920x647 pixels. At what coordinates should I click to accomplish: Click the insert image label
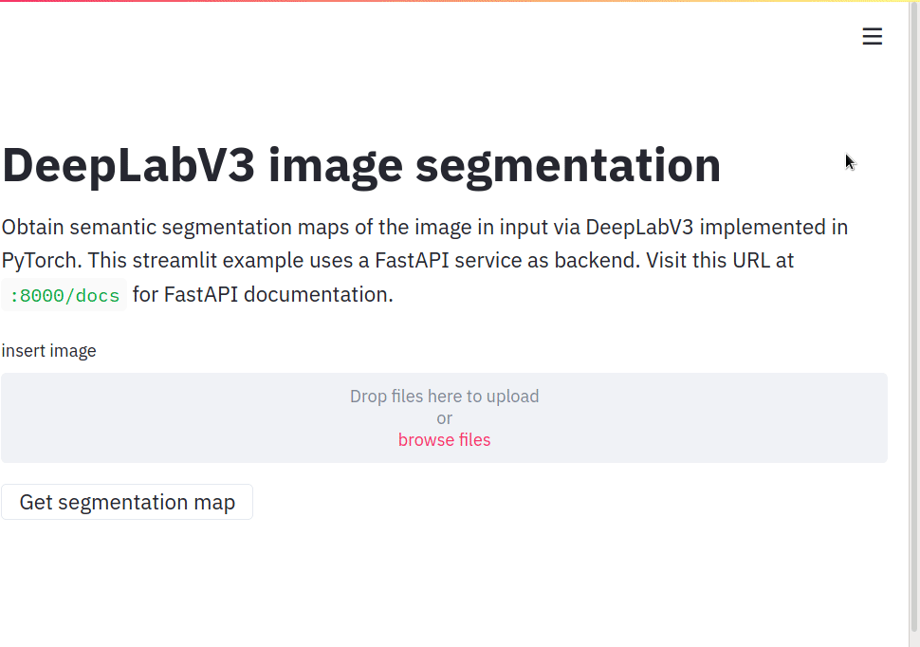(x=48, y=351)
